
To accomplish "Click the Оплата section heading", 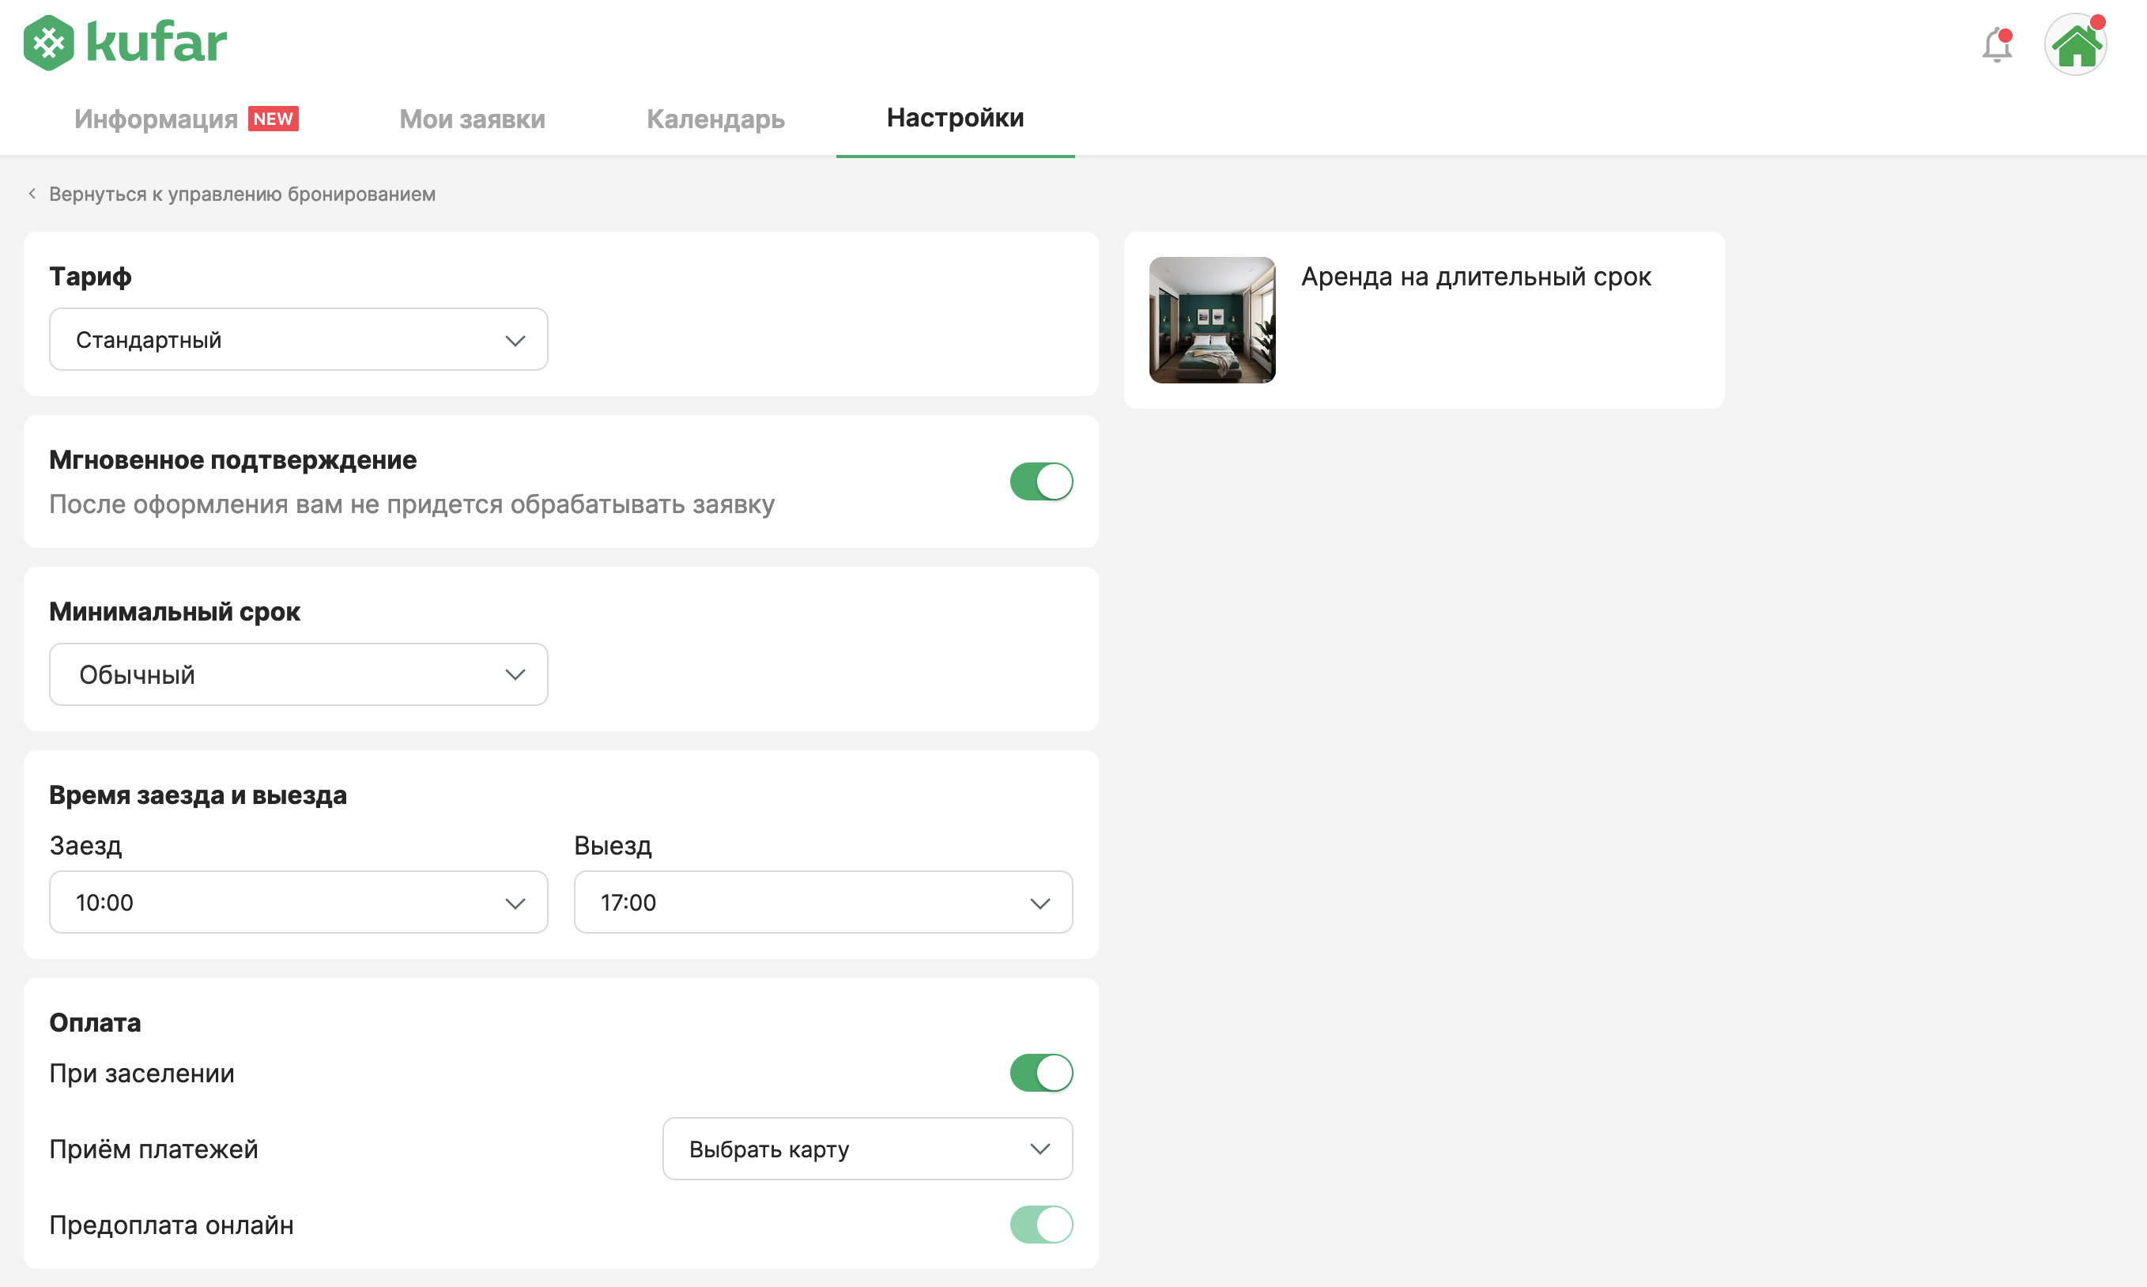I will point(95,1022).
